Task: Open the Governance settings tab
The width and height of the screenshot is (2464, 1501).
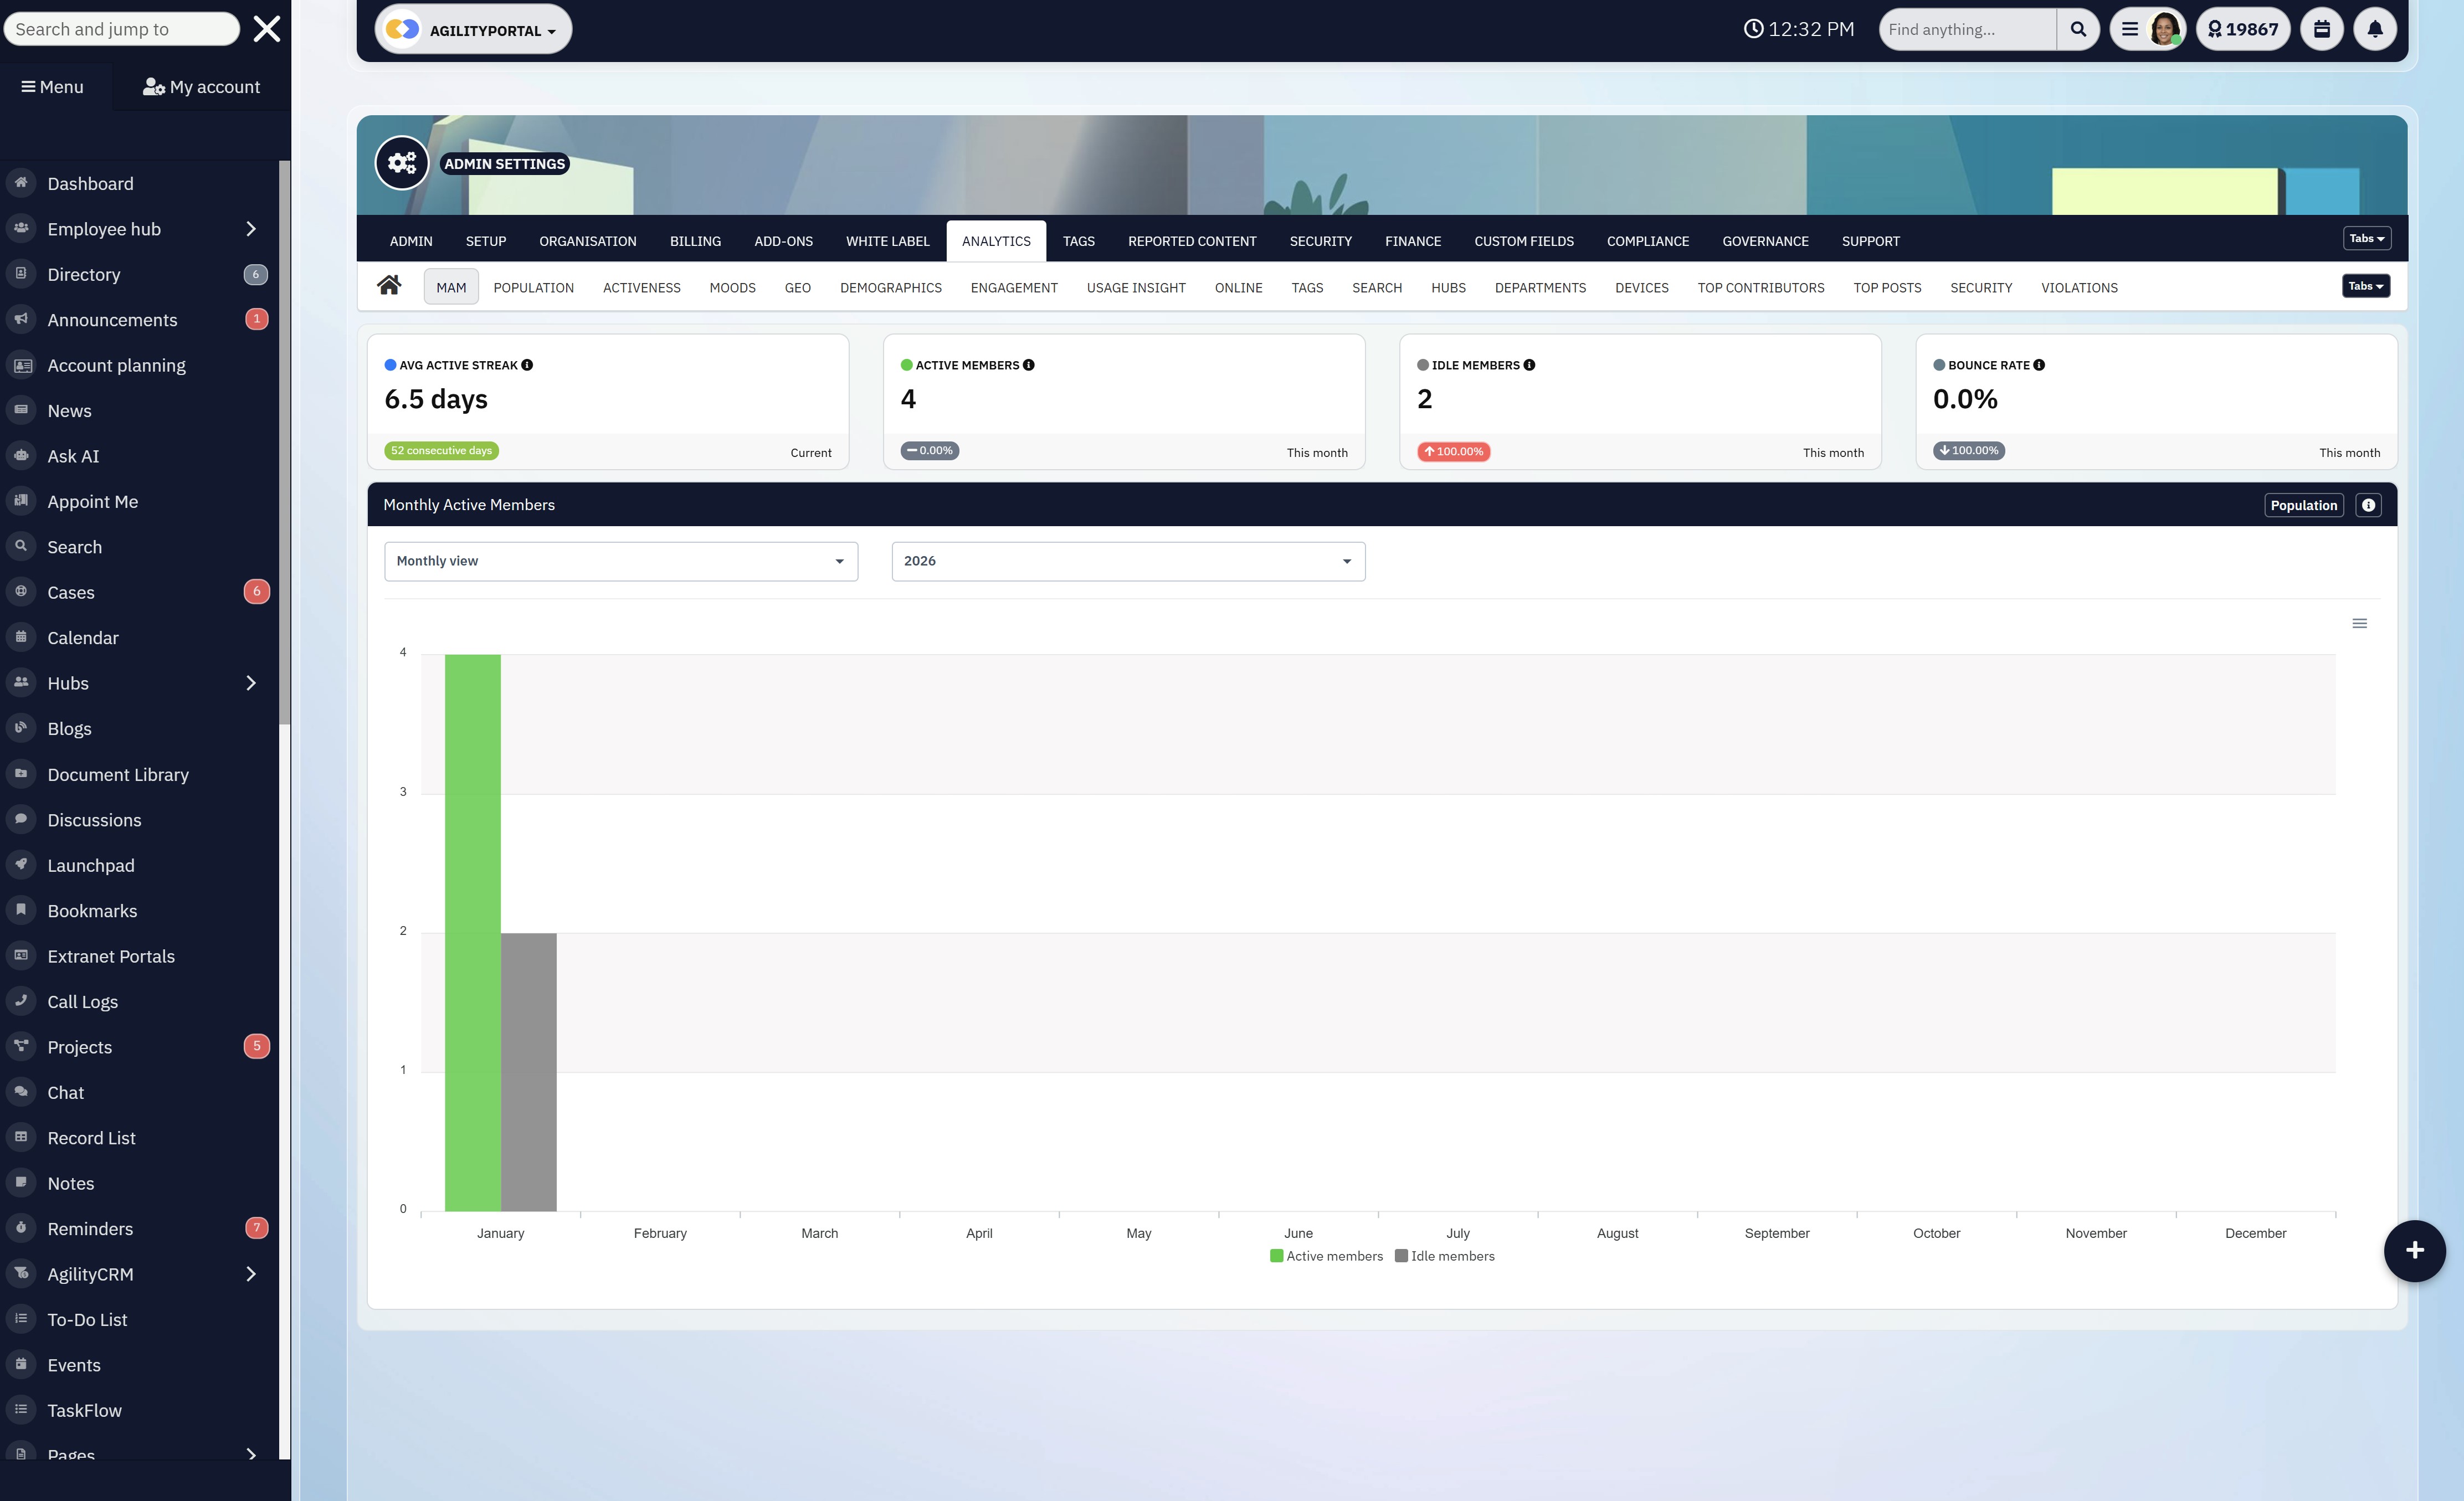Action: tap(1764, 241)
